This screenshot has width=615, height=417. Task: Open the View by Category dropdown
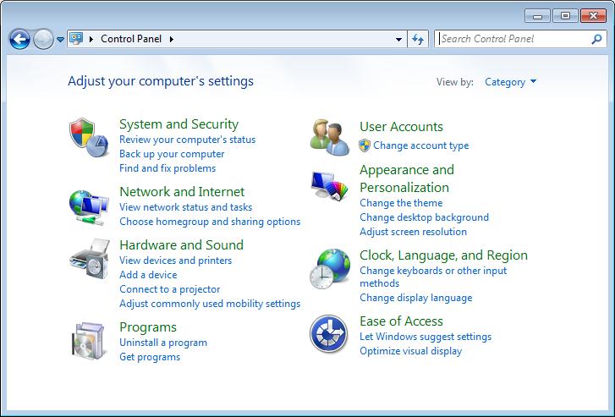coord(510,82)
